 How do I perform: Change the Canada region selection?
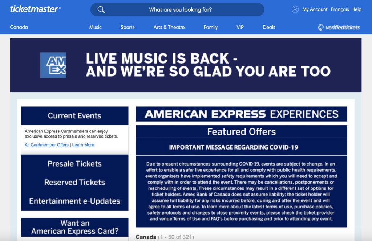click(19, 27)
